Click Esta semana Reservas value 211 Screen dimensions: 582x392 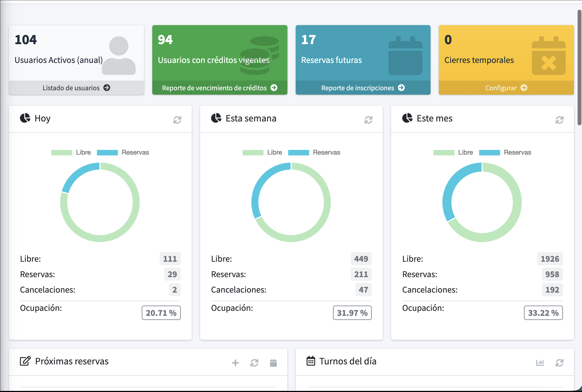361,274
